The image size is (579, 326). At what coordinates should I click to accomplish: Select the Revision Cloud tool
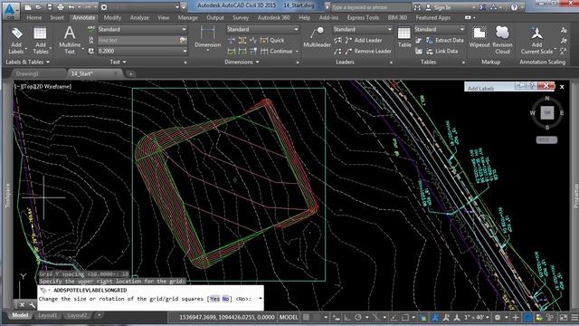tap(502, 40)
